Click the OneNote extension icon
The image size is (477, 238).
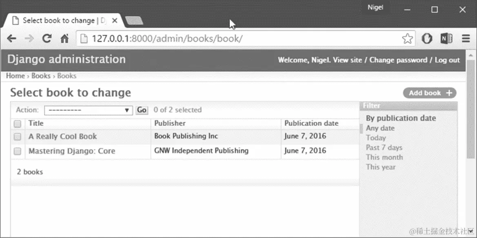tap(446, 39)
